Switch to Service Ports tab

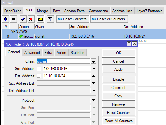pyautogui.click(x=74, y=11)
